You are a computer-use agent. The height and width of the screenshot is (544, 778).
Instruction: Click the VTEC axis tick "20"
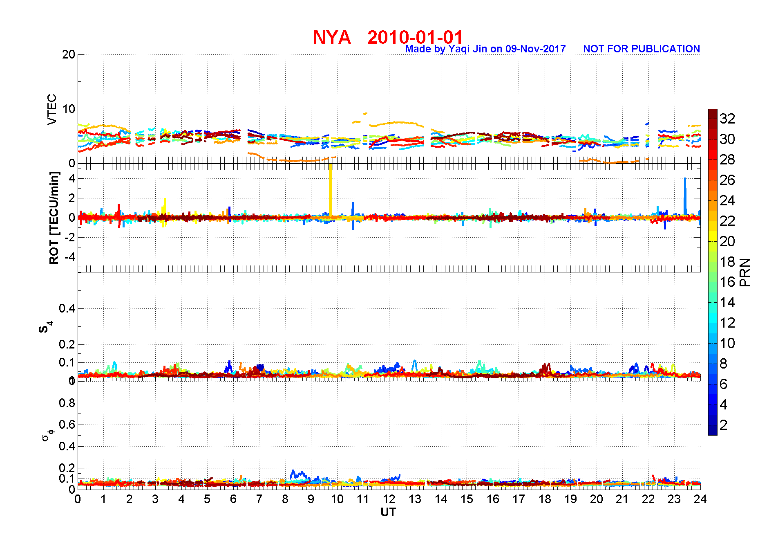pyautogui.click(x=69, y=54)
